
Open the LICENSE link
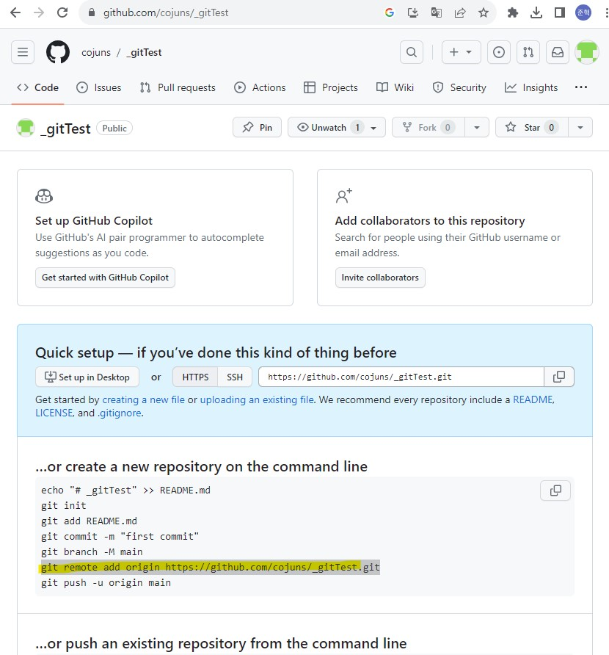click(54, 413)
